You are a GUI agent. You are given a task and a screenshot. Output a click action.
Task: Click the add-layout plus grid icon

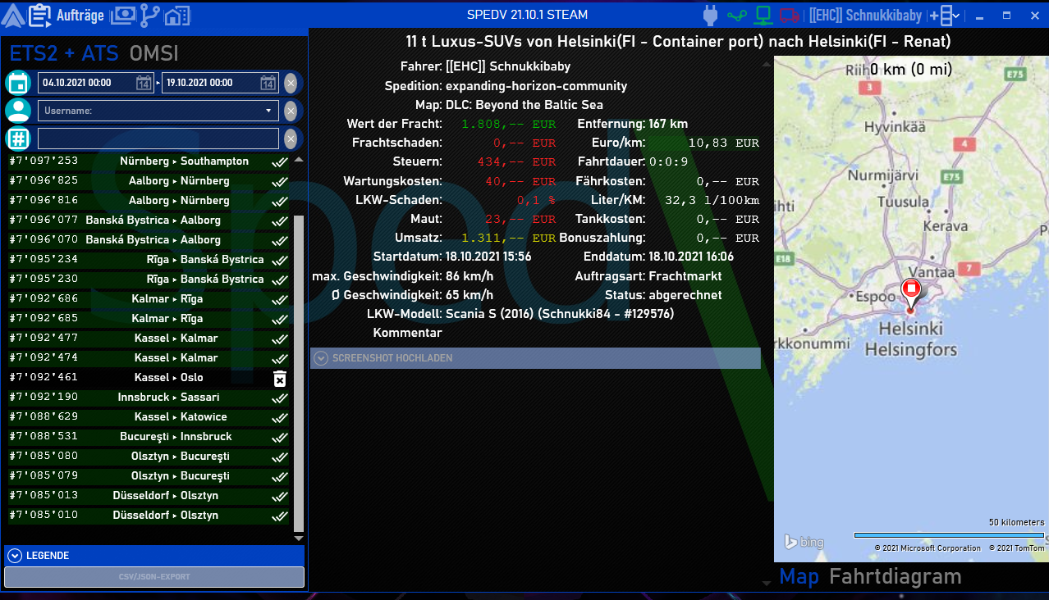(941, 16)
